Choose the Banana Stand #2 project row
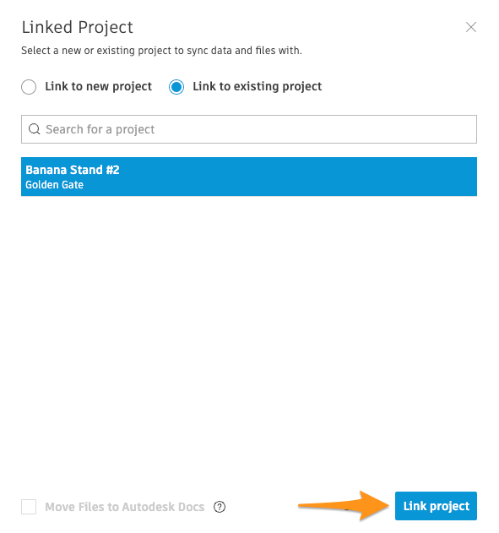This screenshot has width=499, height=533. point(249,177)
